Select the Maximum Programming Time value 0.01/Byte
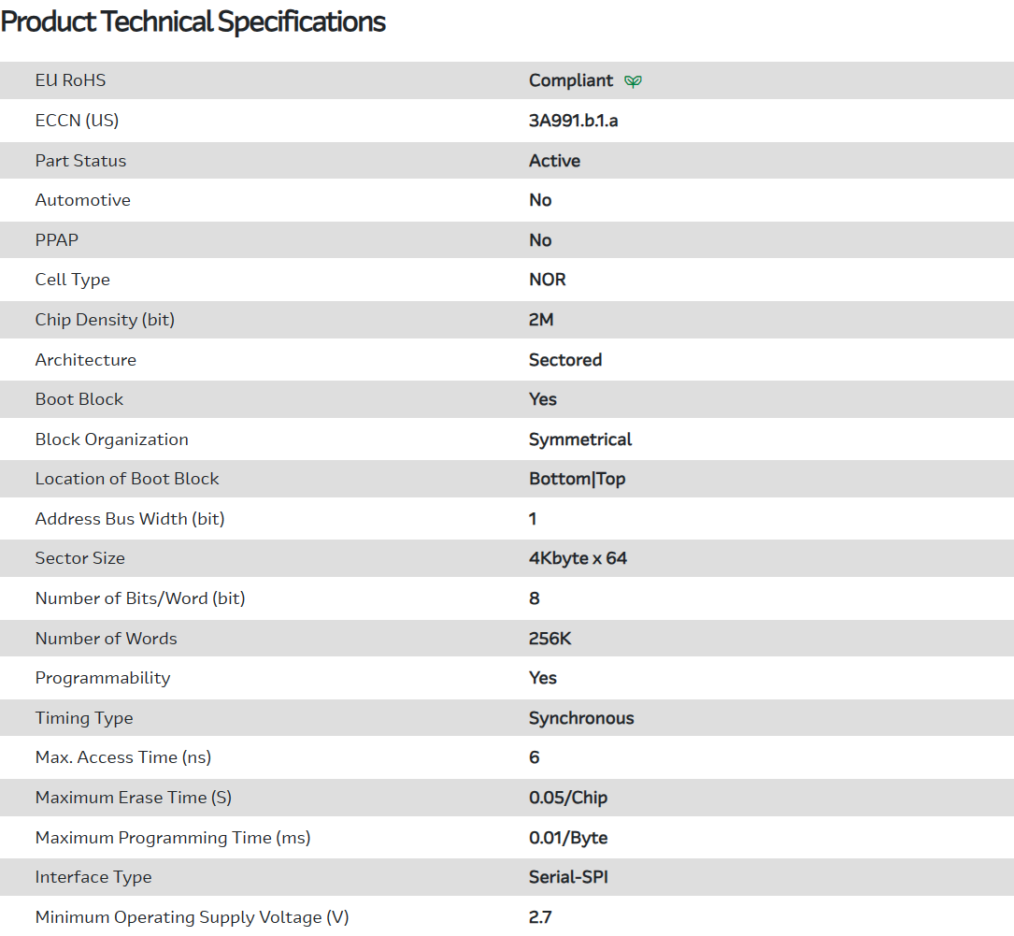 pos(567,838)
